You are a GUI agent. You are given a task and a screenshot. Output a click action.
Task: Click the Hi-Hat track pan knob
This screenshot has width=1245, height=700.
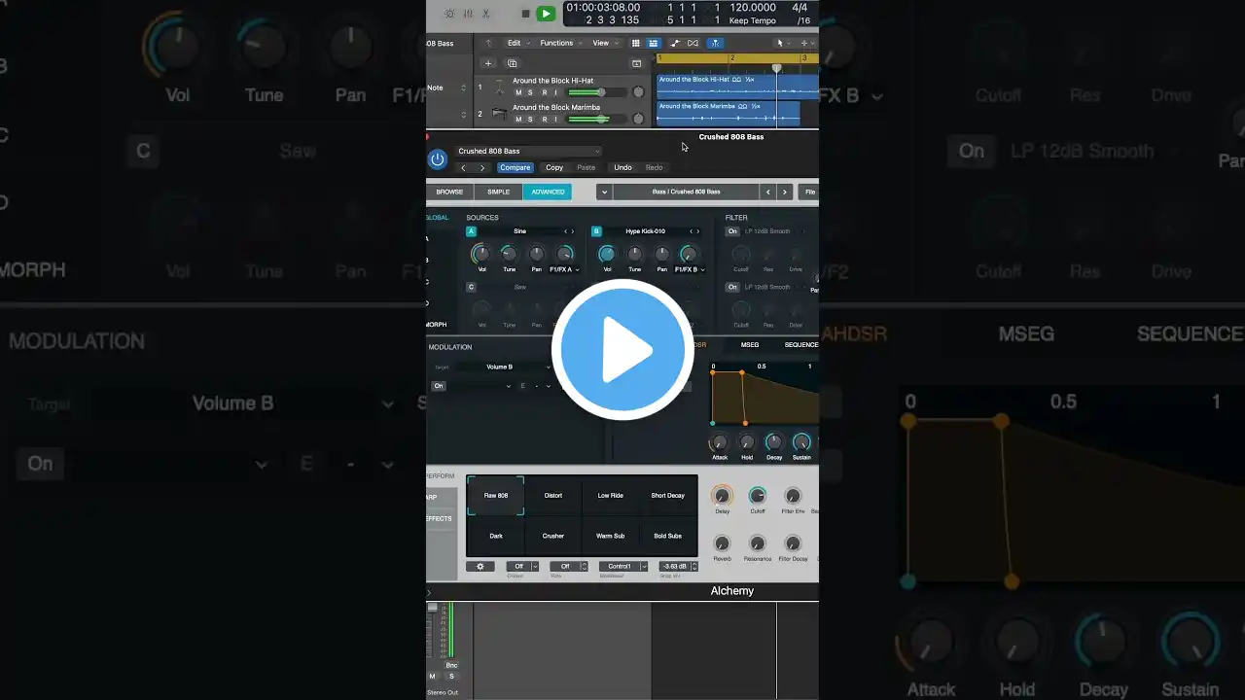point(638,92)
